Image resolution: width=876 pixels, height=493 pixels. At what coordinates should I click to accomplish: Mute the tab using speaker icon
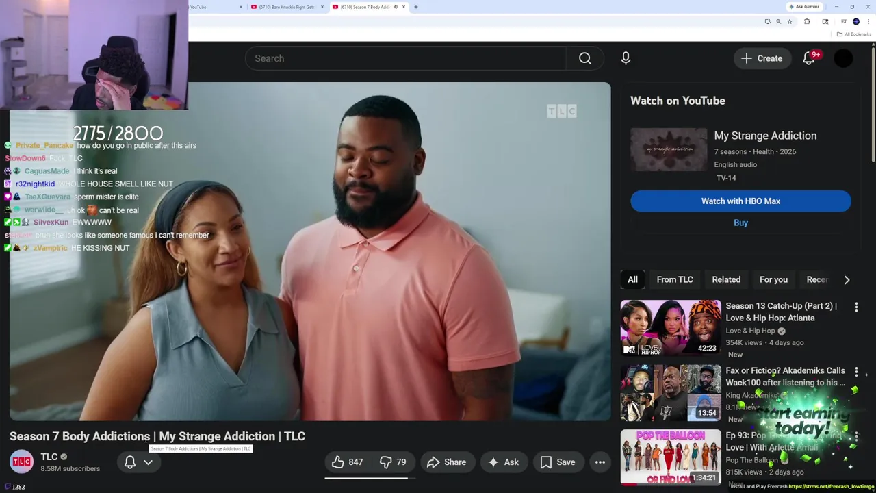click(x=395, y=7)
